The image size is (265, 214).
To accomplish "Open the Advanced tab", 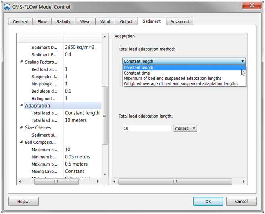I will (x=179, y=21).
